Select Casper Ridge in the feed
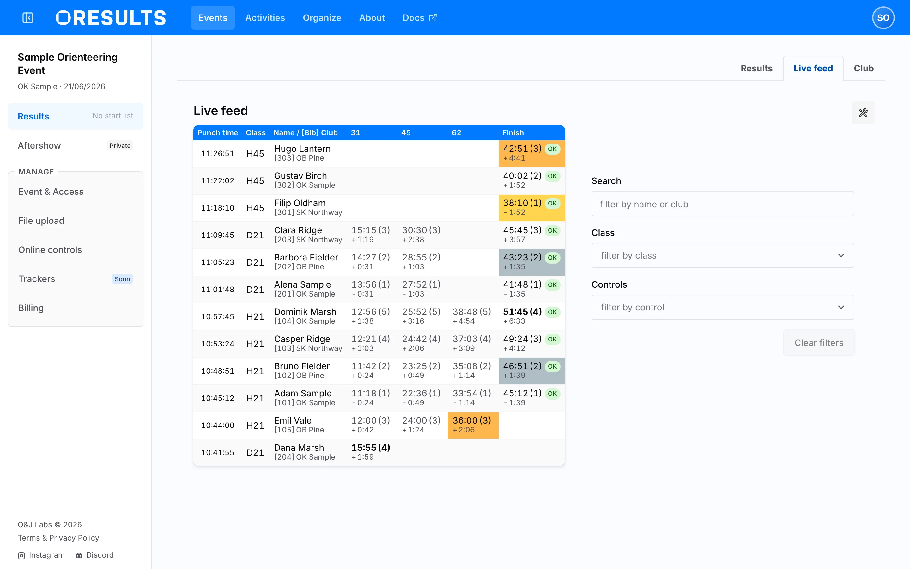 point(302,339)
